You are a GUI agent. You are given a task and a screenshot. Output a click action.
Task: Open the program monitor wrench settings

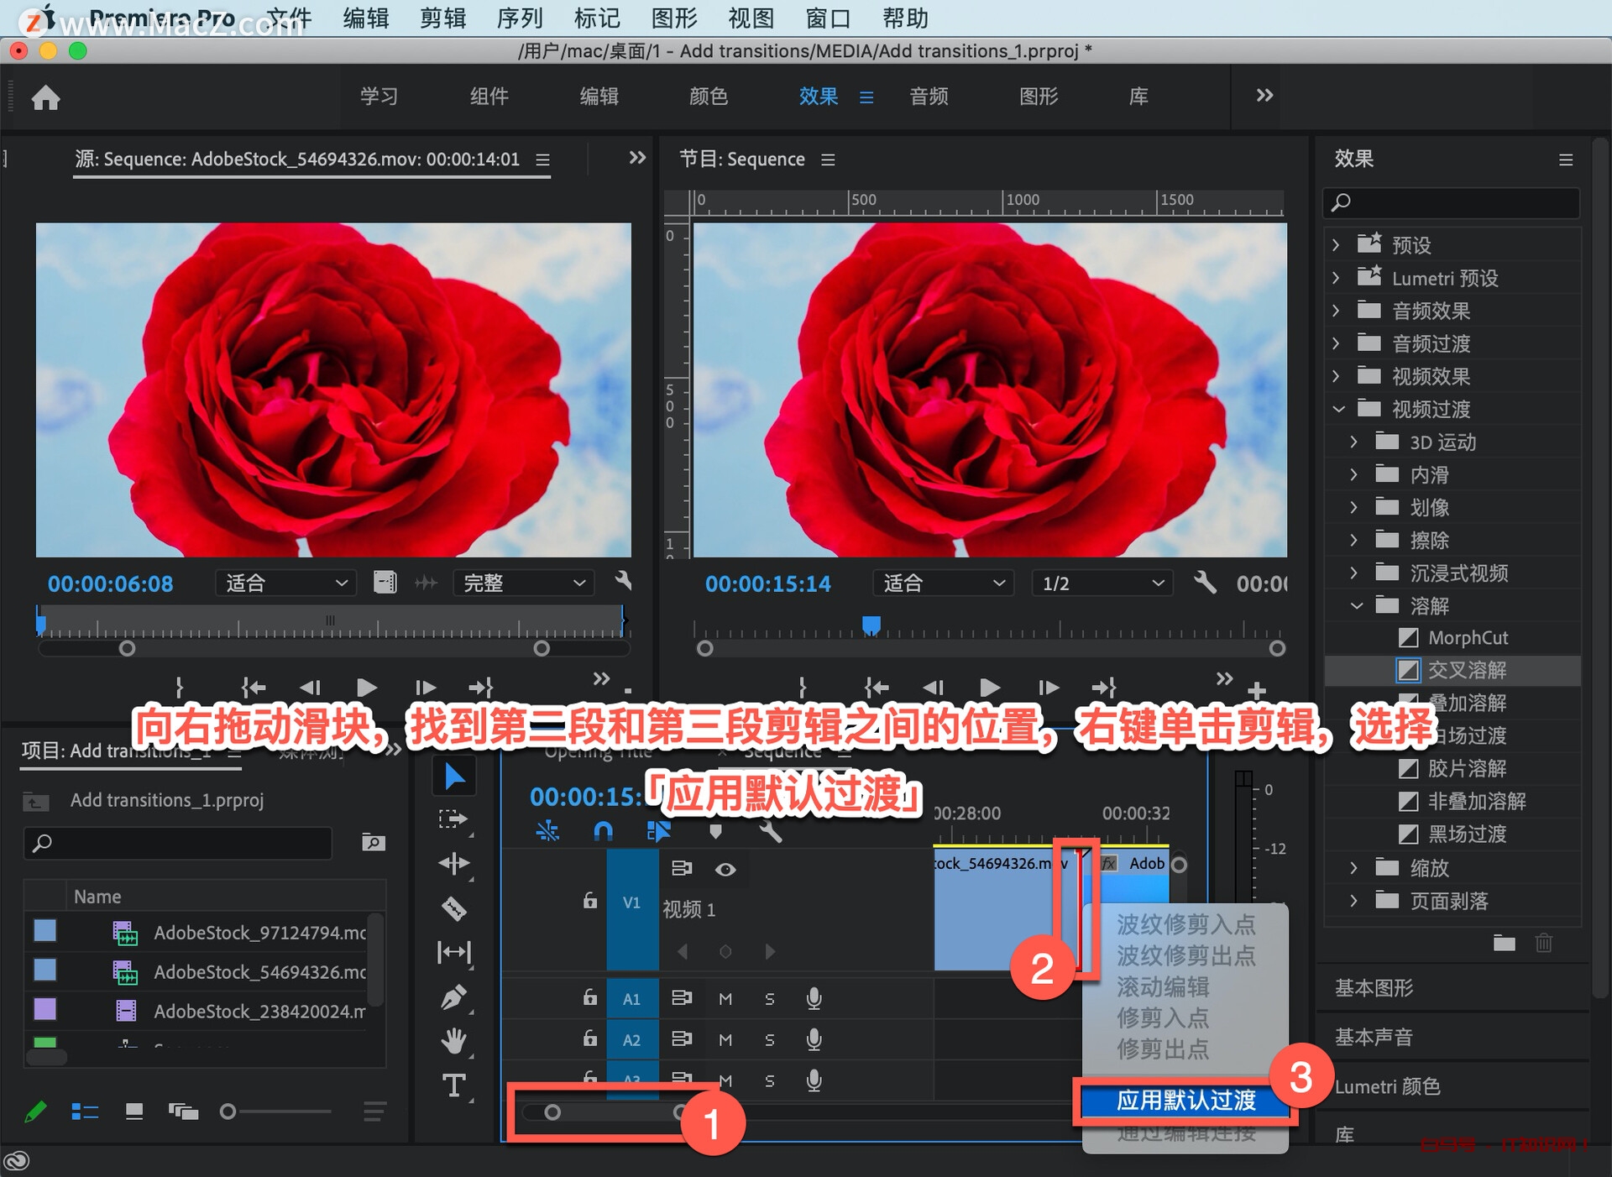pyautogui.click(x=1204, y=583)
